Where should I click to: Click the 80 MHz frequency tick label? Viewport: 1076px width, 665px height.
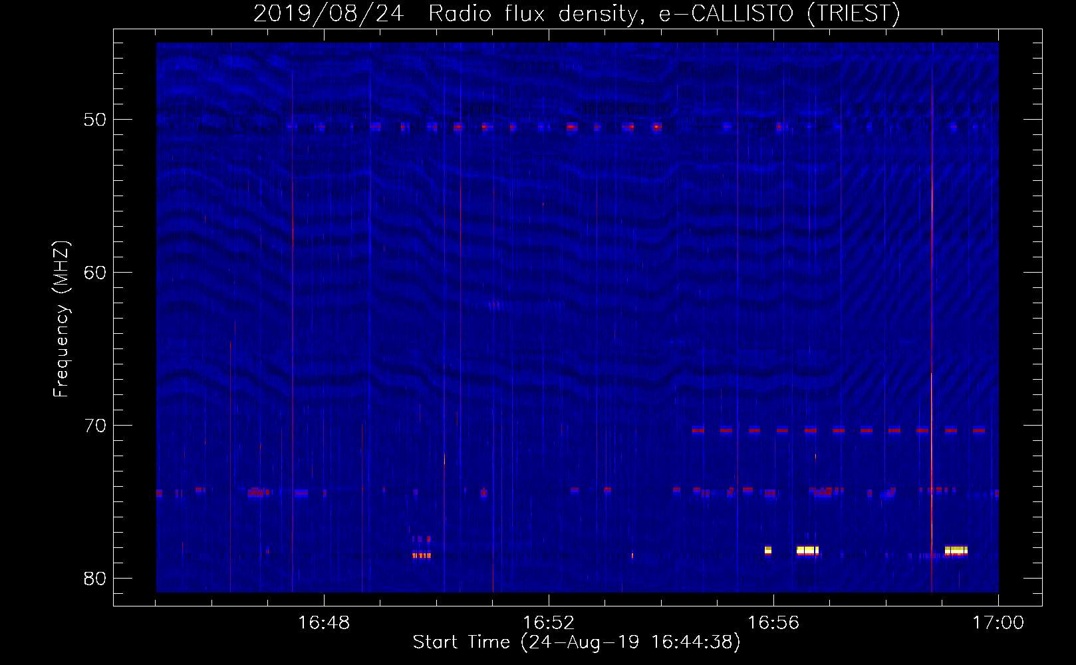(x=95, y=579)
